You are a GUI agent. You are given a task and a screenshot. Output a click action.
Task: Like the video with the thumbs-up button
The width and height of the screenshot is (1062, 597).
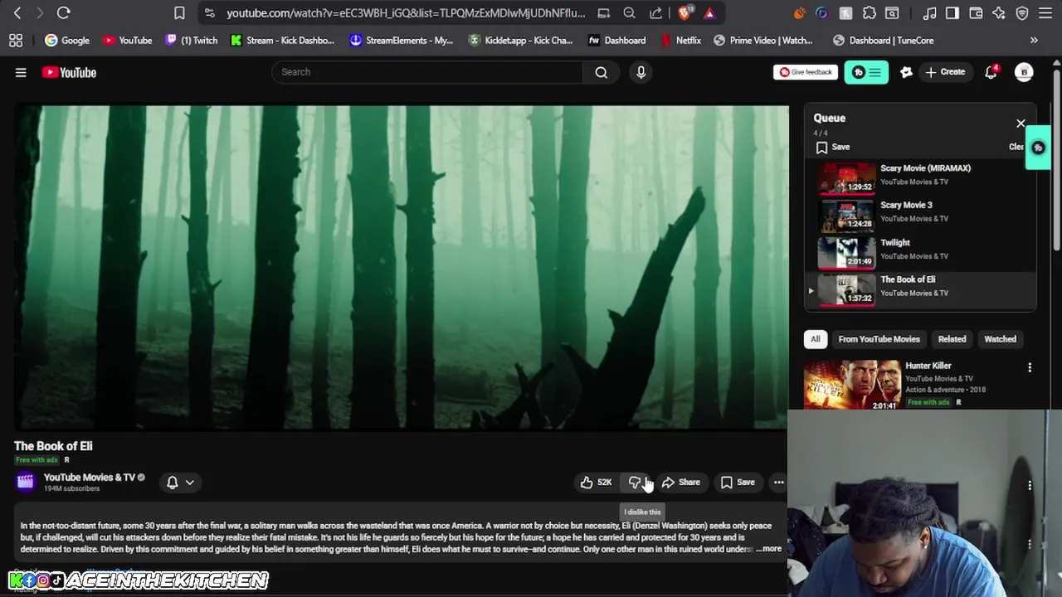[596, 482]
